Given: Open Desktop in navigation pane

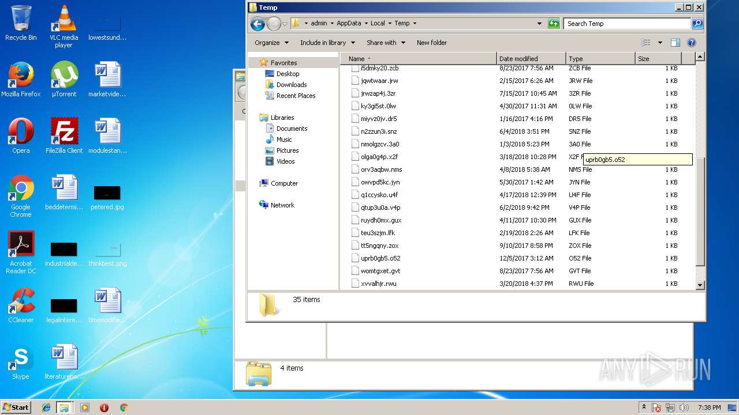Looking at the screenshot, I should 288,74.
